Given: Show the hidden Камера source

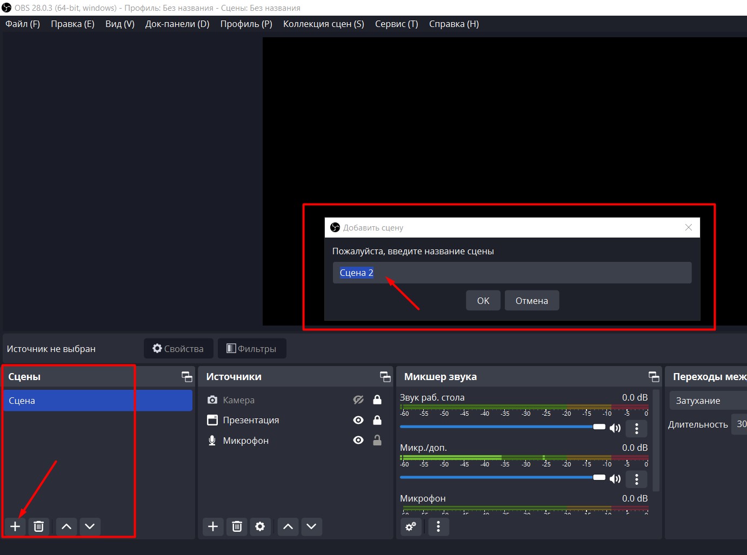Looking at the screenshot, I should point(358,400).
